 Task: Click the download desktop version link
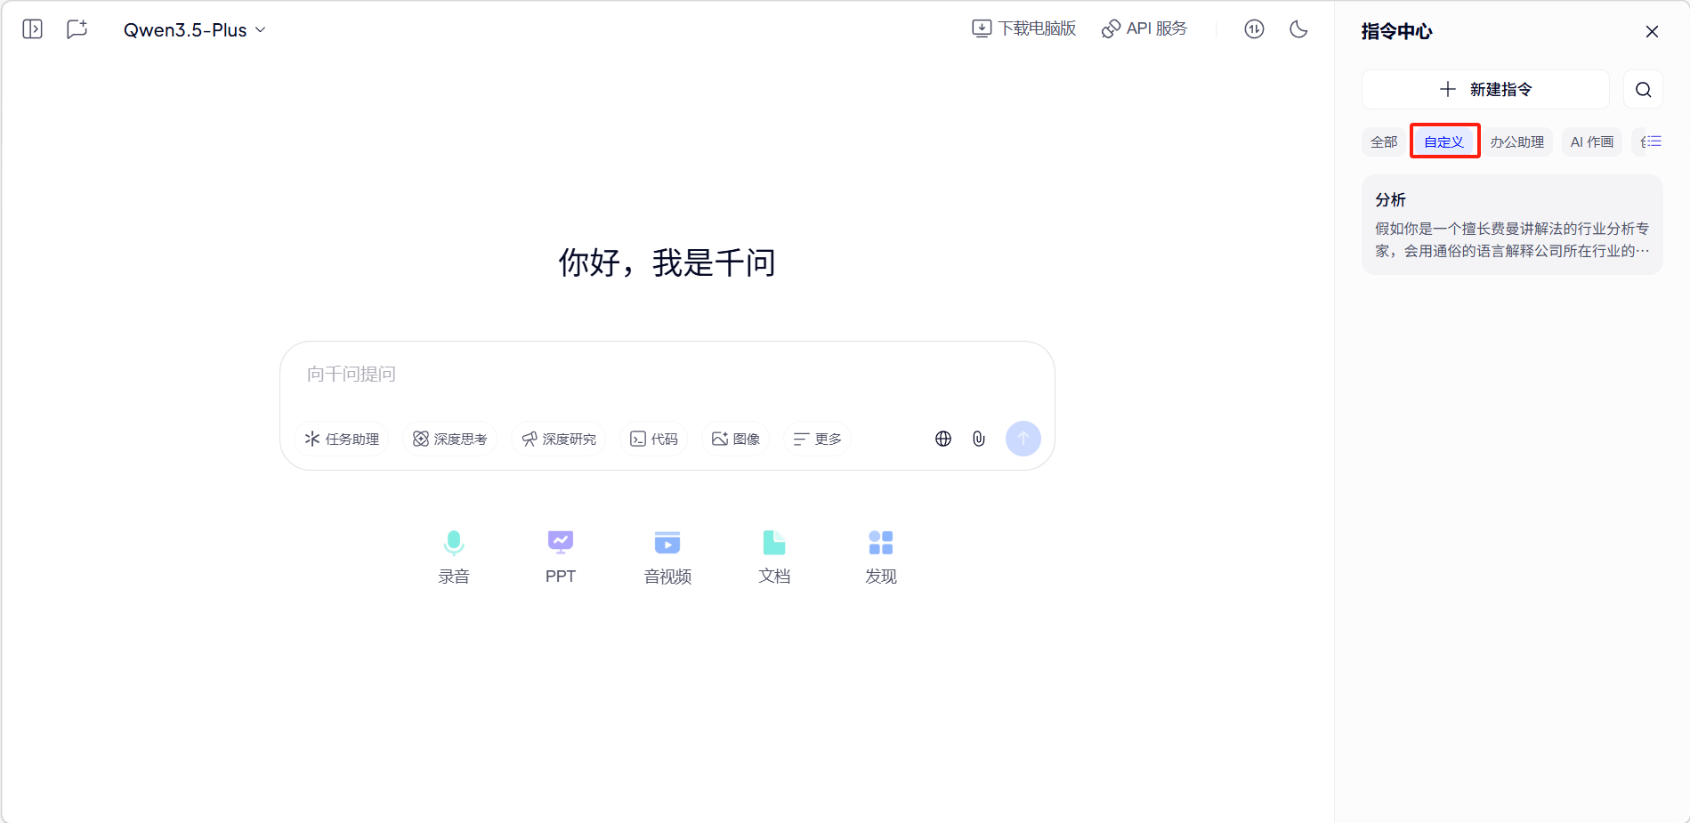click(x=1023, y=28)
